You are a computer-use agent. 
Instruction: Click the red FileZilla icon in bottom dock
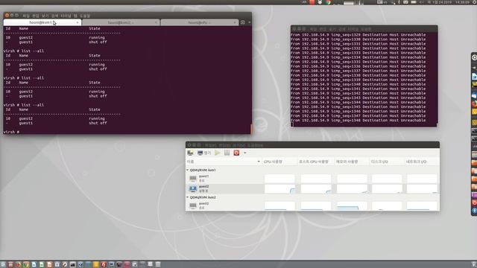point(104,264)
